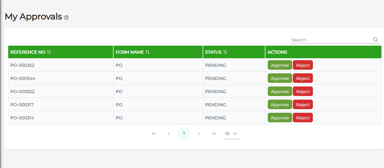Approve purchase order PO-000352
This screenshot has height=168, width=384.
click(280, 65)
